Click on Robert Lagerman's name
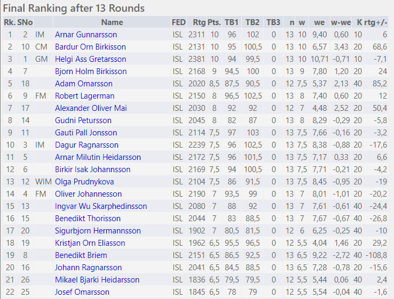Screen dimensions: 394x299 point(85,96)
